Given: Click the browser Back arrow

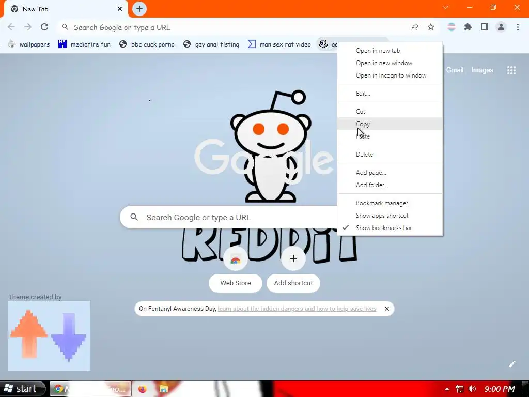Looking at the screenshot, I should (x=11, y=27).
